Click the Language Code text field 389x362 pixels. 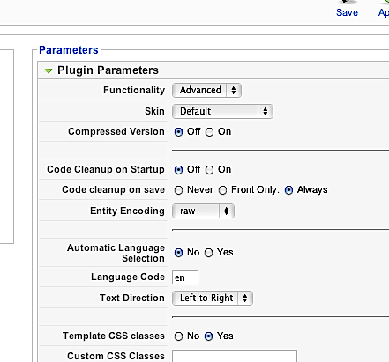tap(185, 277)
